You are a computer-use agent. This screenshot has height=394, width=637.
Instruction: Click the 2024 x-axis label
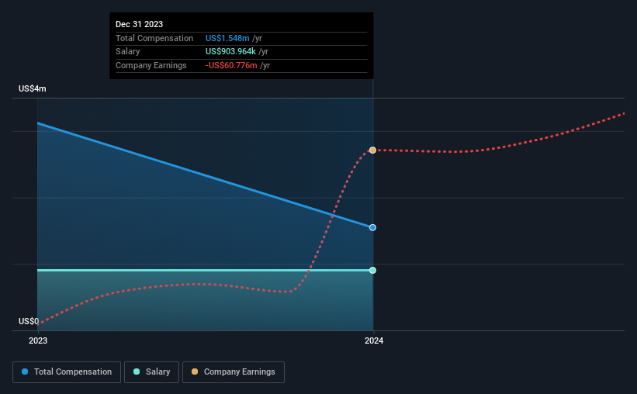click(374, 340)
